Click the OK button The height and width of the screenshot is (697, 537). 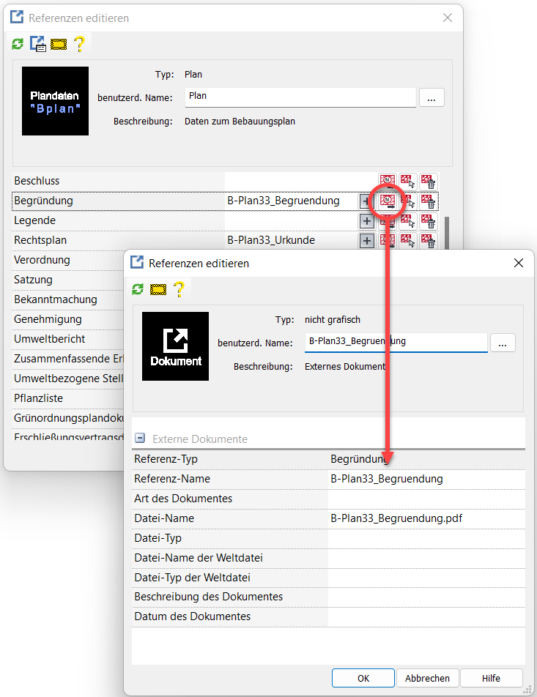click(x=363, y=678)
